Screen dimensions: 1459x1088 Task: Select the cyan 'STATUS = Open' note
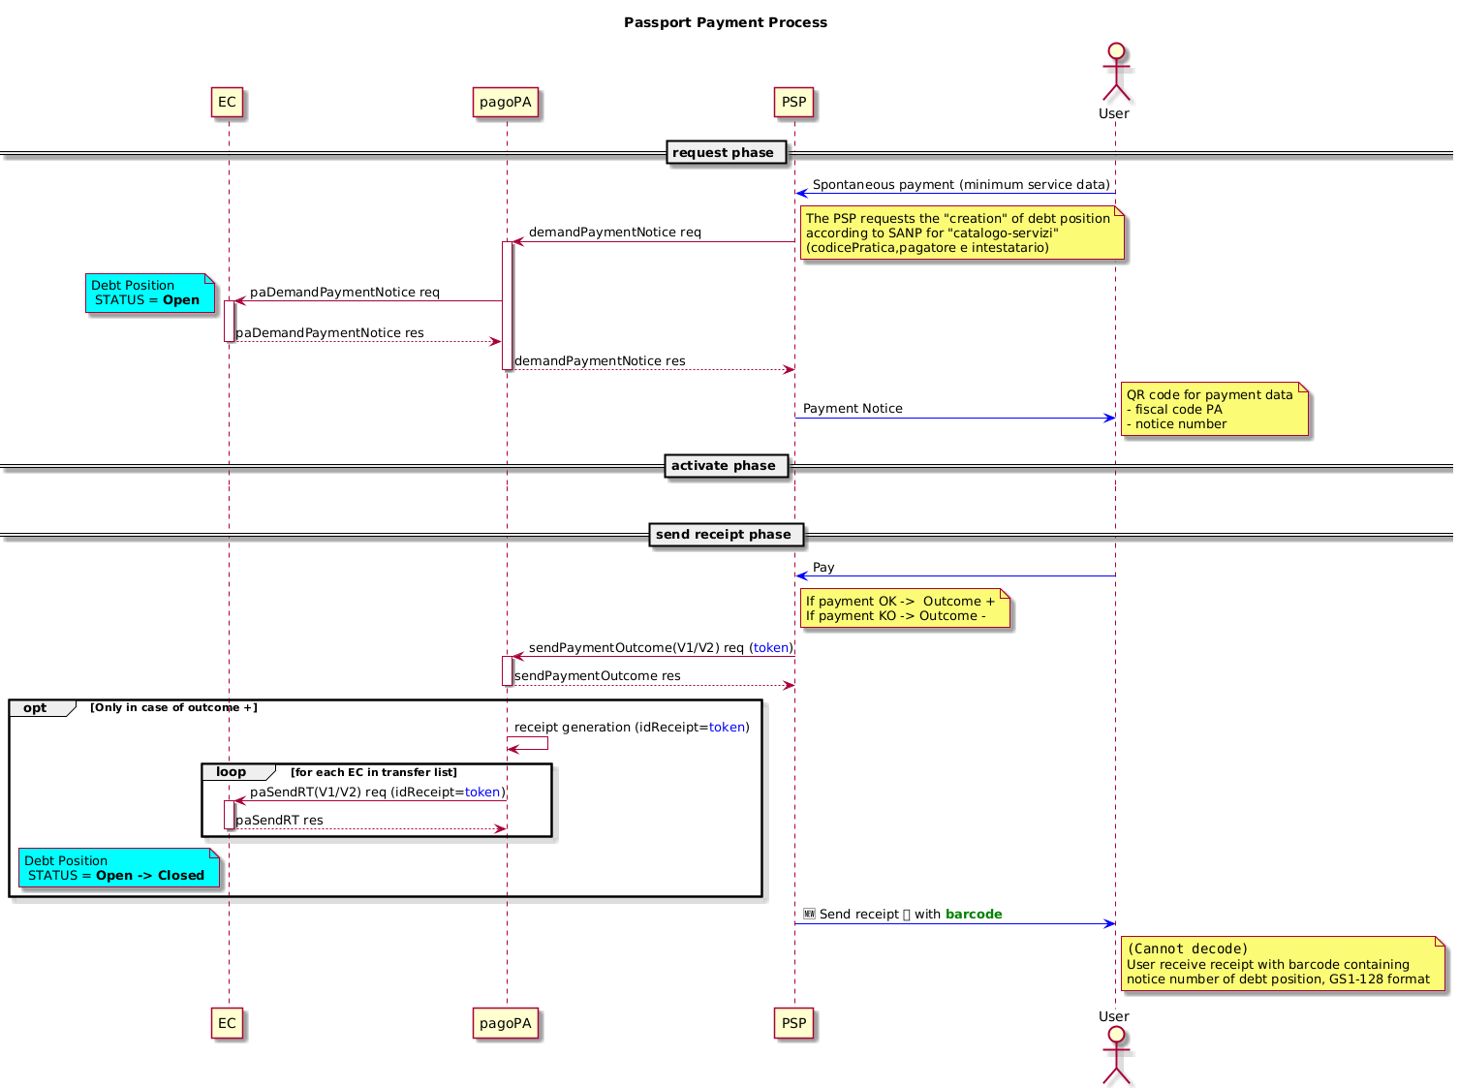(149, 294)
